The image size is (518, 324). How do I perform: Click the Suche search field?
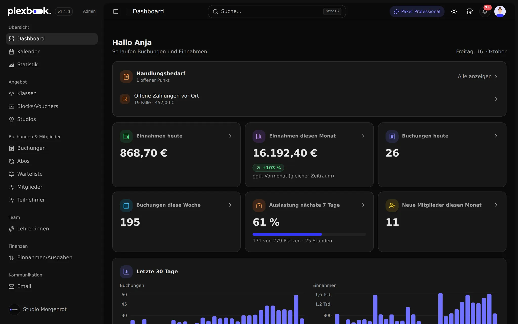tap(277, 11)
